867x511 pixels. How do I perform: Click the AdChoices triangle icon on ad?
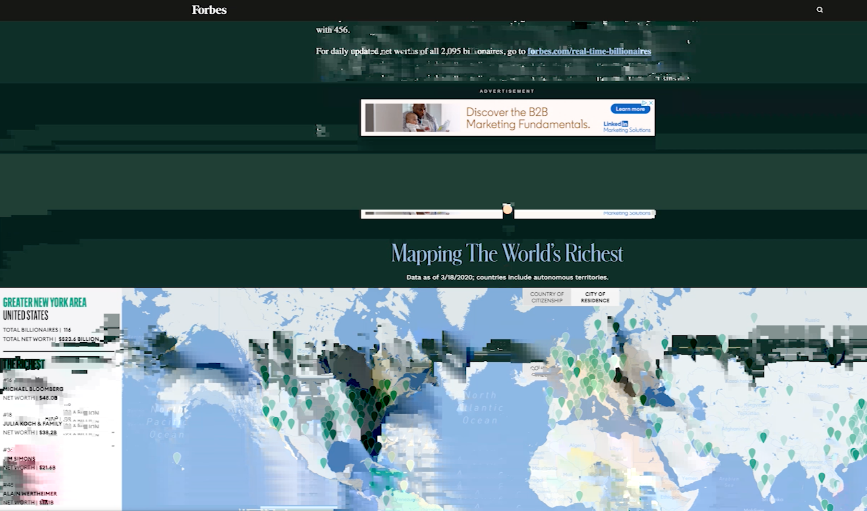[644, 103]
